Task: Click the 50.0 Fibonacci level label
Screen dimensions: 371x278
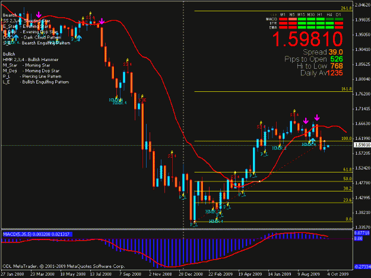Action: click(347, 179)
